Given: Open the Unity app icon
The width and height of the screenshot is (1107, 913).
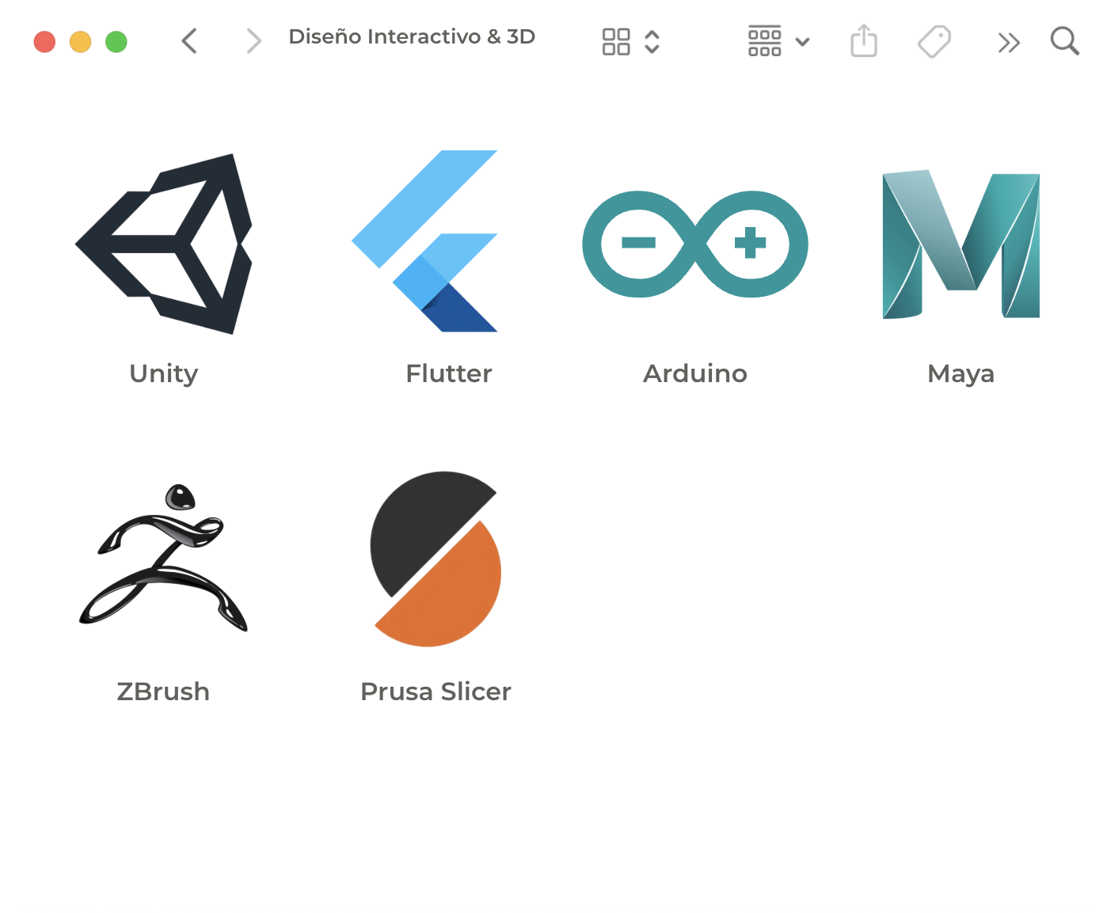Looking at the screenshot, I should click(164, 244).
